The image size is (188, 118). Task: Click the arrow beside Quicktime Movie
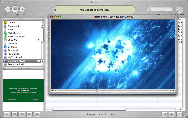tap(39, 61)
